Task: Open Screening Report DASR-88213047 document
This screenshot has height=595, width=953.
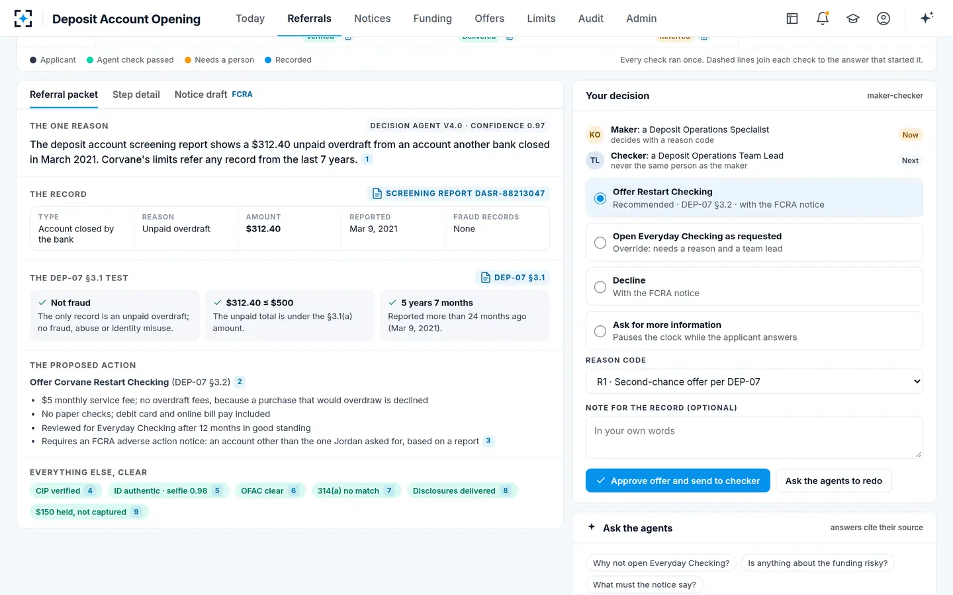Action: tap(459, 193)
